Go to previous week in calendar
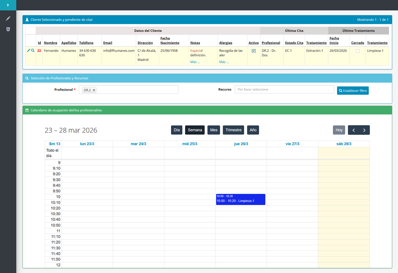This screenshot has height=273, width=398. (353, 130)
